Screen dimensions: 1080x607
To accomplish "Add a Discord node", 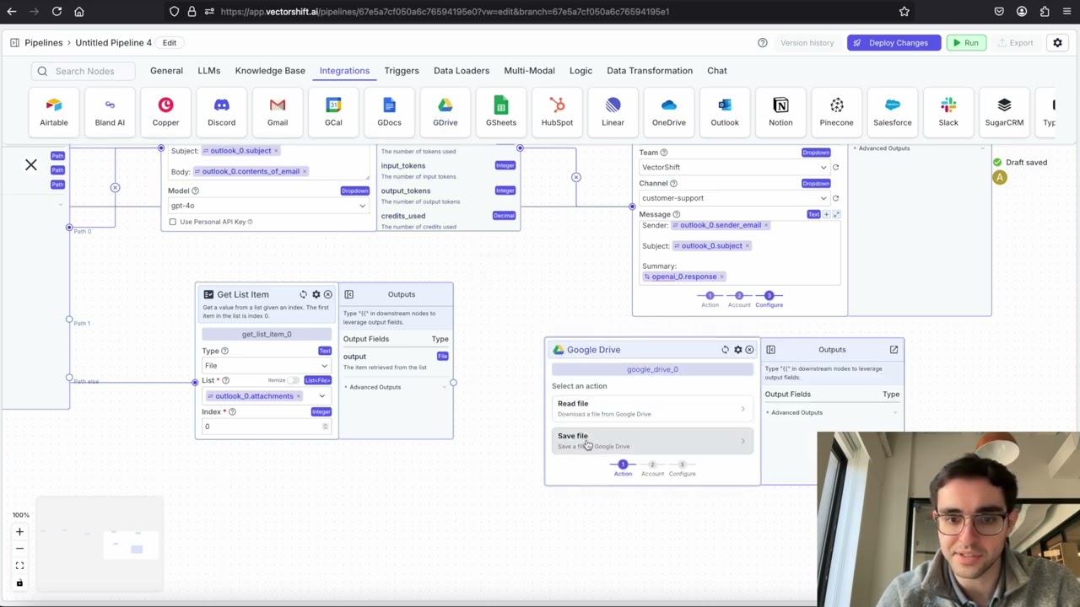I will click(x=221, y=113).
